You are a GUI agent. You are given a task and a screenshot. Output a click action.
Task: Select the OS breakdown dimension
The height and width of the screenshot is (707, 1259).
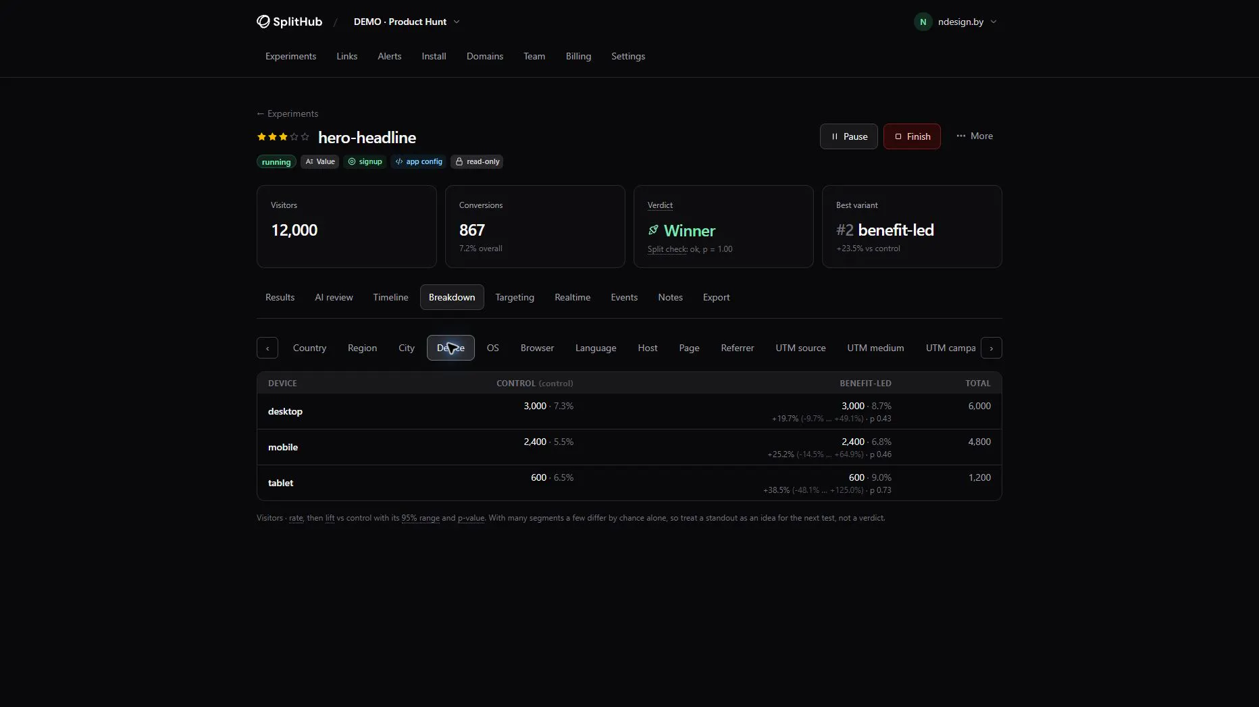pos(492,348)
